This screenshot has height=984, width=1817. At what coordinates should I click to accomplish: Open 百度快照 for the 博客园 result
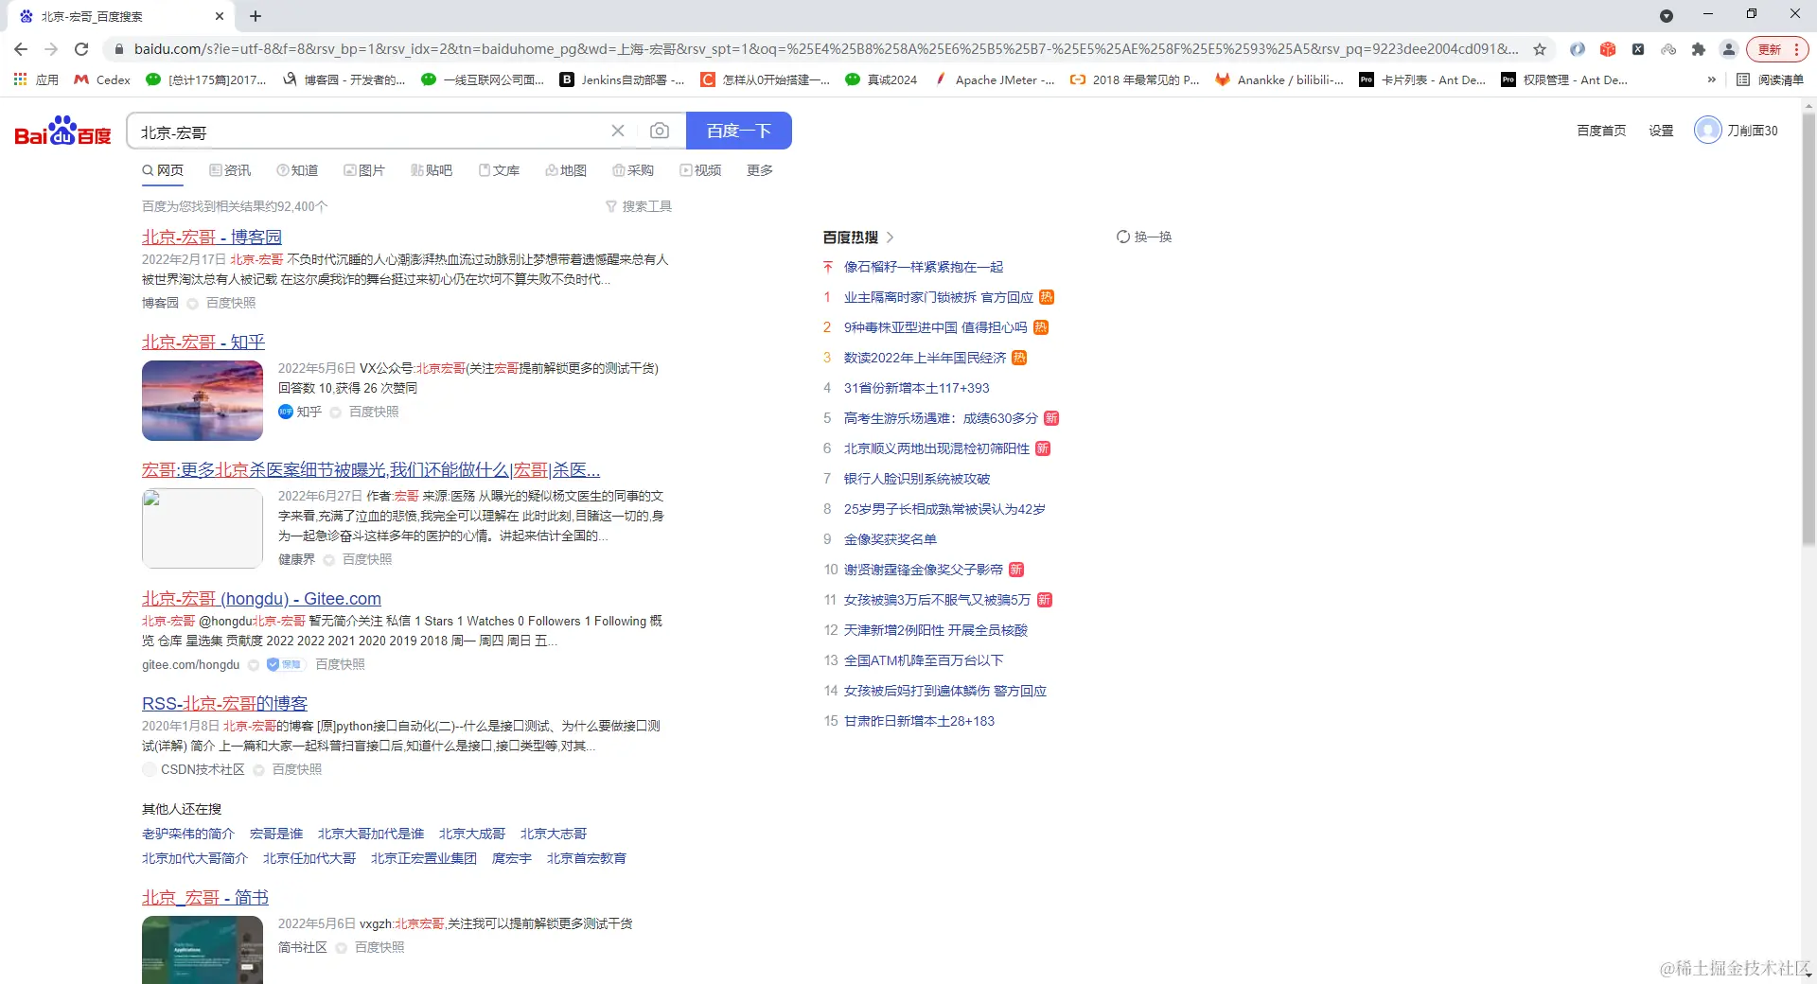[x=231, y=303]
